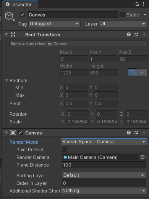149x199 pixels.
Task: Click the Rotation label
Action: (x=18, y=114)
